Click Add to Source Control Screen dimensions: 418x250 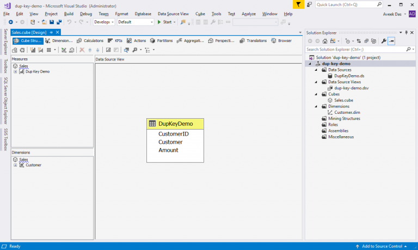381,246
